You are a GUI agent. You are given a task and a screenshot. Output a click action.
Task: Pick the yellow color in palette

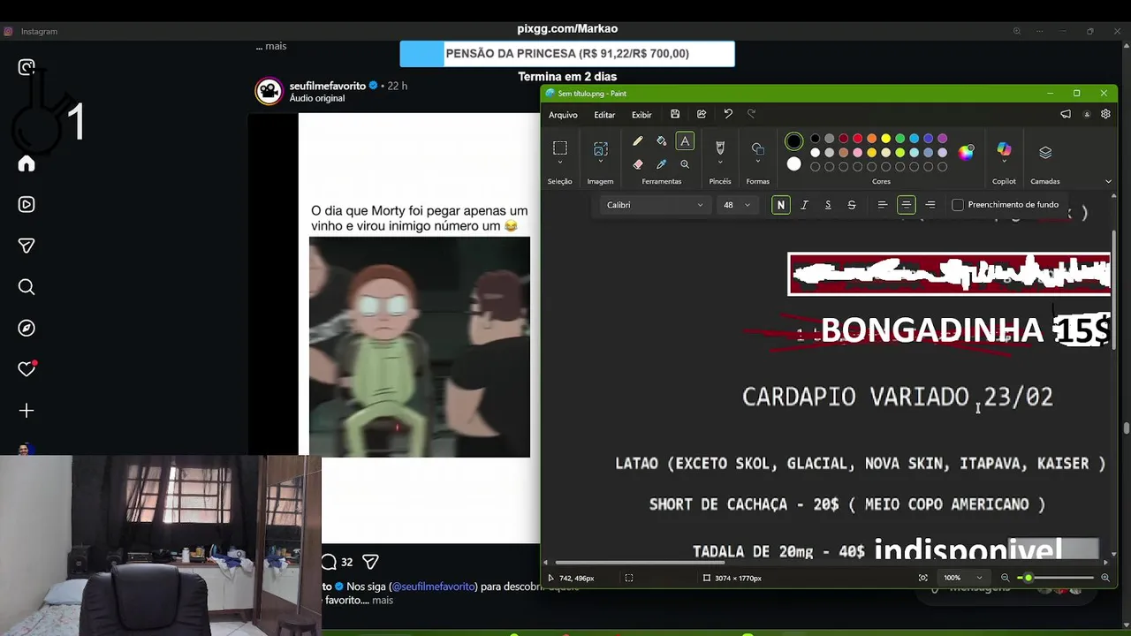(885, 139)
